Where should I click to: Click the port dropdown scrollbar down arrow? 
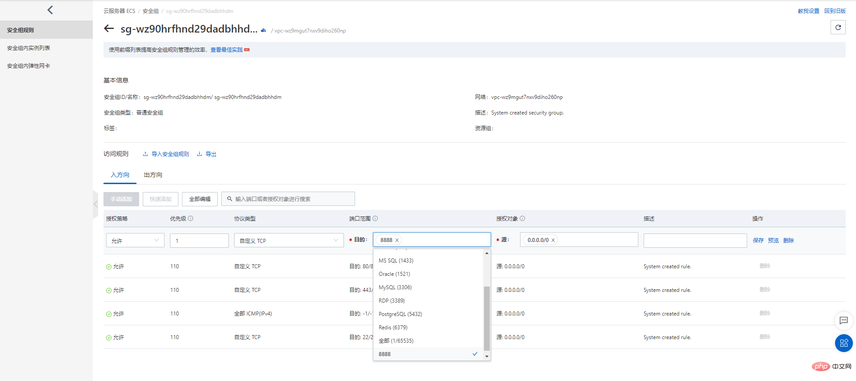coord(487,356)
